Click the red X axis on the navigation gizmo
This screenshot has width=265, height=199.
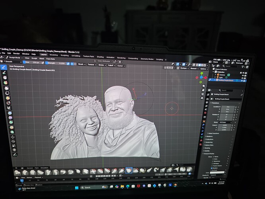click(205, 78)
